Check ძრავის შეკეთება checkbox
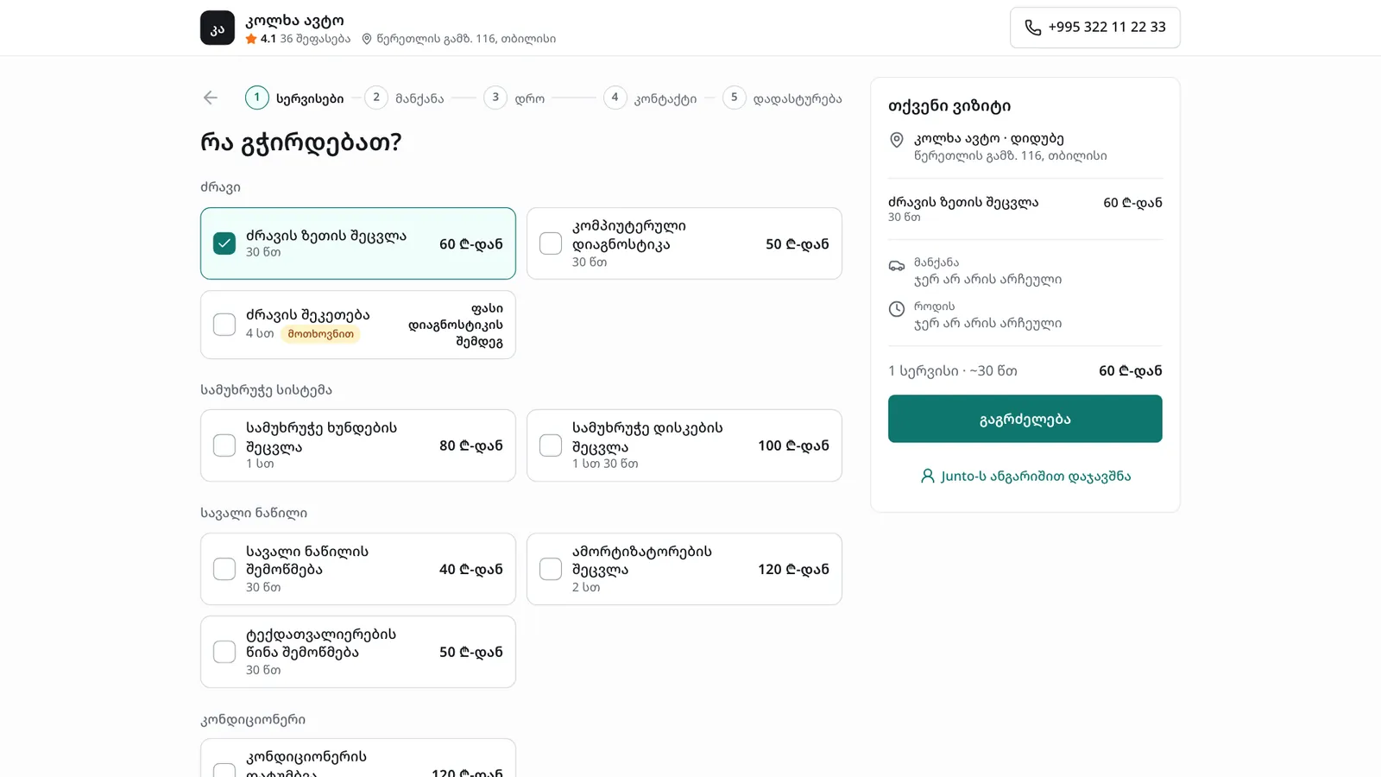This screenshot has height=777, width=1381. (x=224, y=324)
